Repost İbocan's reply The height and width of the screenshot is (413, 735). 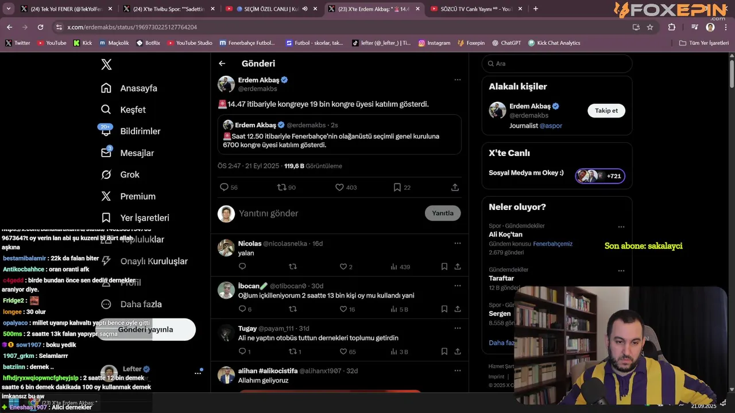point(293,309)
